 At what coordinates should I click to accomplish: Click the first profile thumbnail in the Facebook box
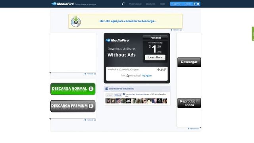coord(108,101)
